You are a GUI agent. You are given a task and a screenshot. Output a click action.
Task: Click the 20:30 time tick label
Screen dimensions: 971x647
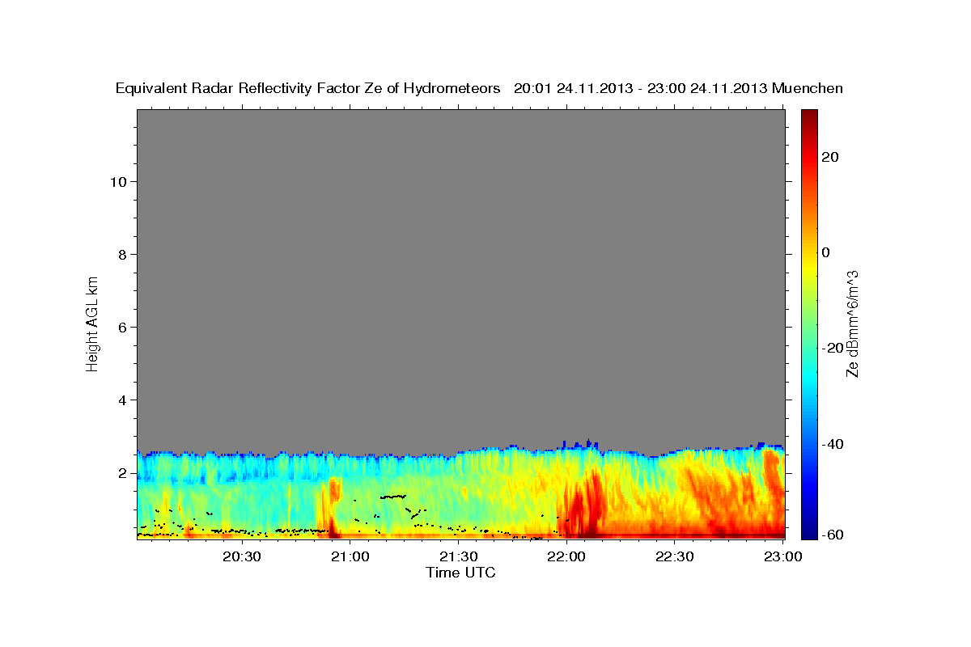[x=242, y=556]
